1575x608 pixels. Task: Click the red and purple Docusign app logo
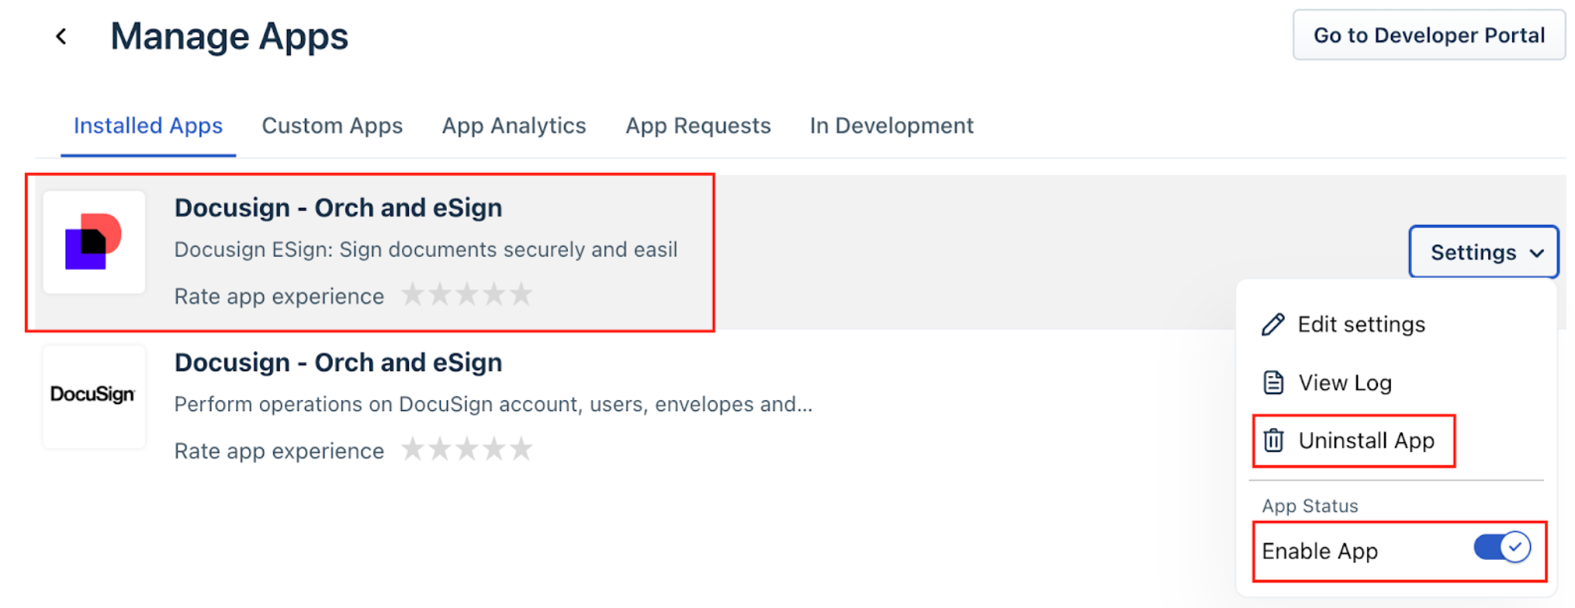pos(94,242)
